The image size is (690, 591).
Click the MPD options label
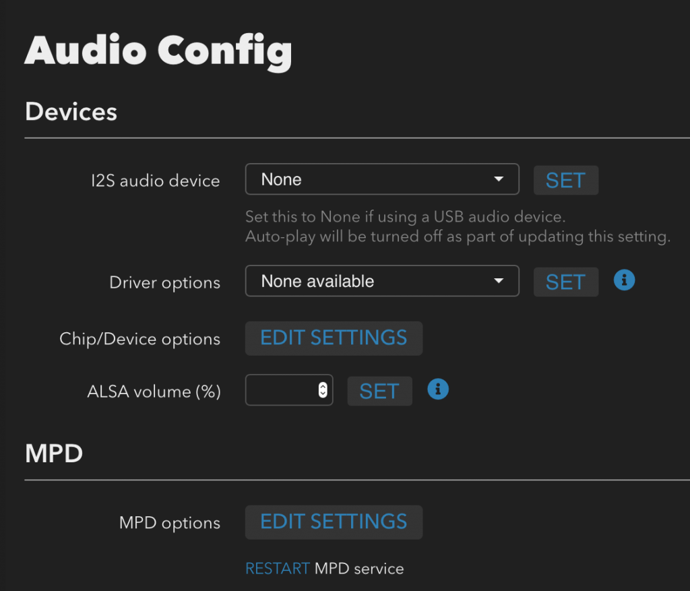pos(169,523)
